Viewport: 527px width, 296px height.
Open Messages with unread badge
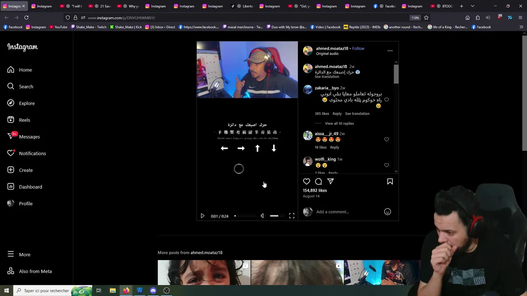click(x=23, y=136)
